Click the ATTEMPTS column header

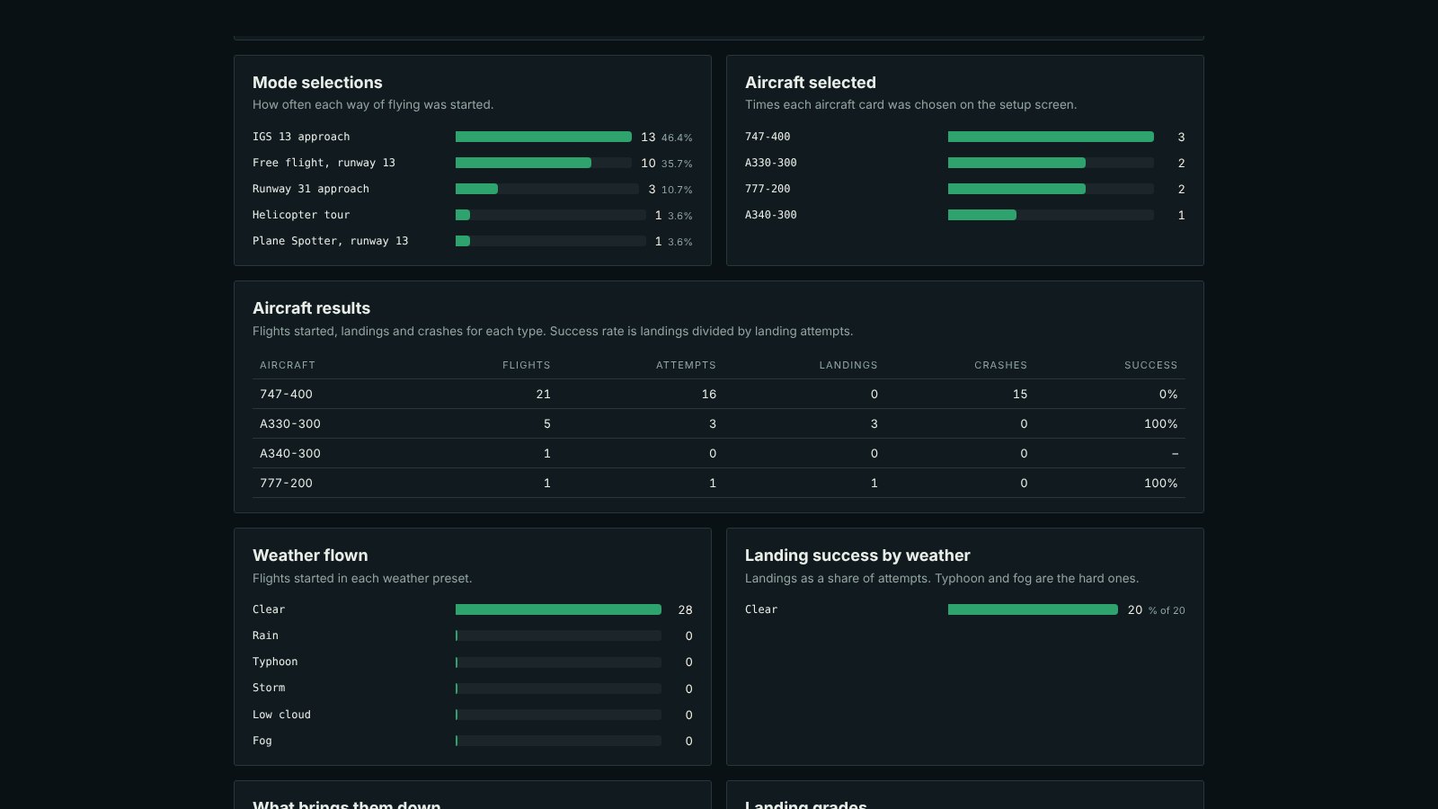686,365
